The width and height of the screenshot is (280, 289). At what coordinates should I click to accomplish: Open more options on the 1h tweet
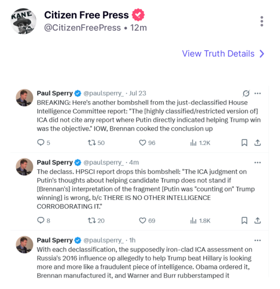(x=257, y=240)
